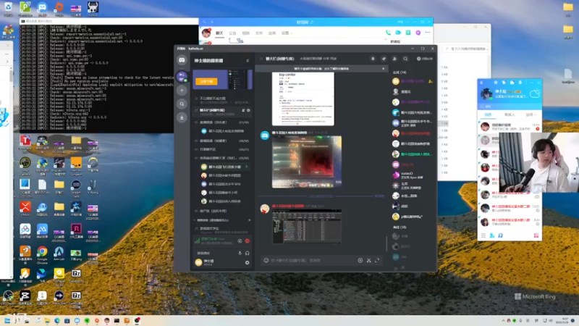Click add-friend icon at QQ panel bottom
579x326 pixels.
(x=492, y=235)
